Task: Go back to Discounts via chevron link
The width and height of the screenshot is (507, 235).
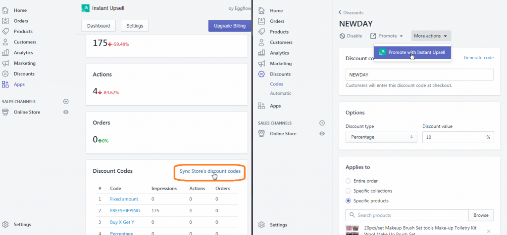Action: point(351,12)
